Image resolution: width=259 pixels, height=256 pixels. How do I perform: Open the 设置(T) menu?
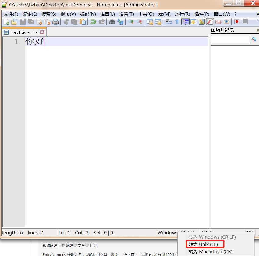(x=126, y=14)
